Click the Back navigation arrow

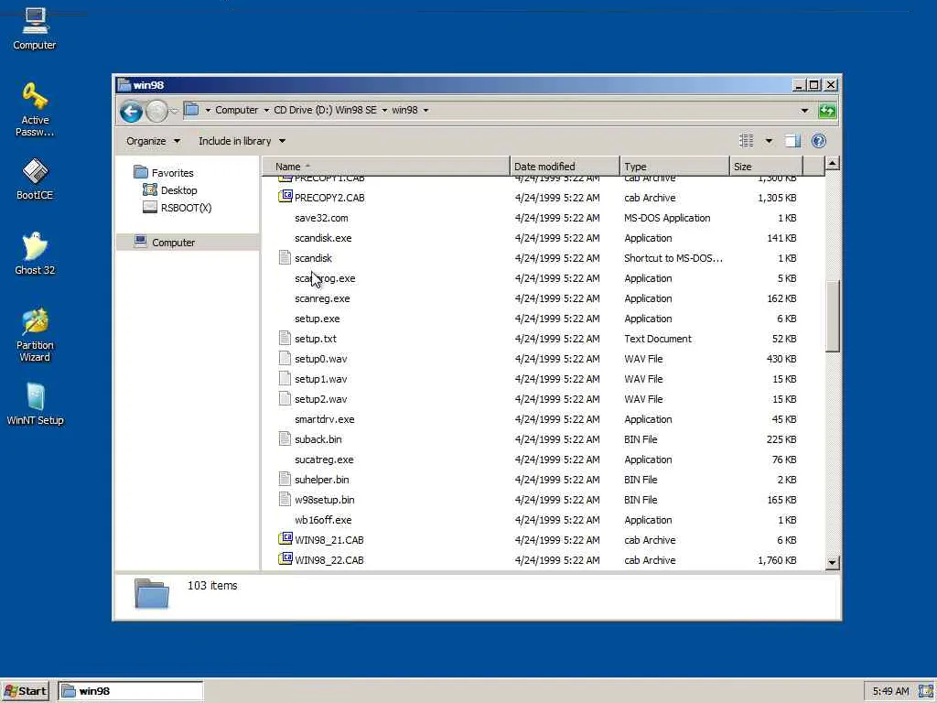[x=131, y=111]
